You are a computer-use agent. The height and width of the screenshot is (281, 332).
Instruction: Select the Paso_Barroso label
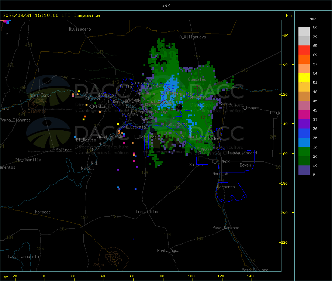tap(226, 228)
